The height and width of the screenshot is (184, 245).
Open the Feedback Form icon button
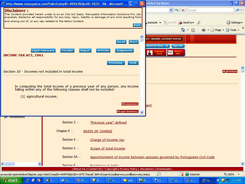pyautogui.click(x=156, y=53)
